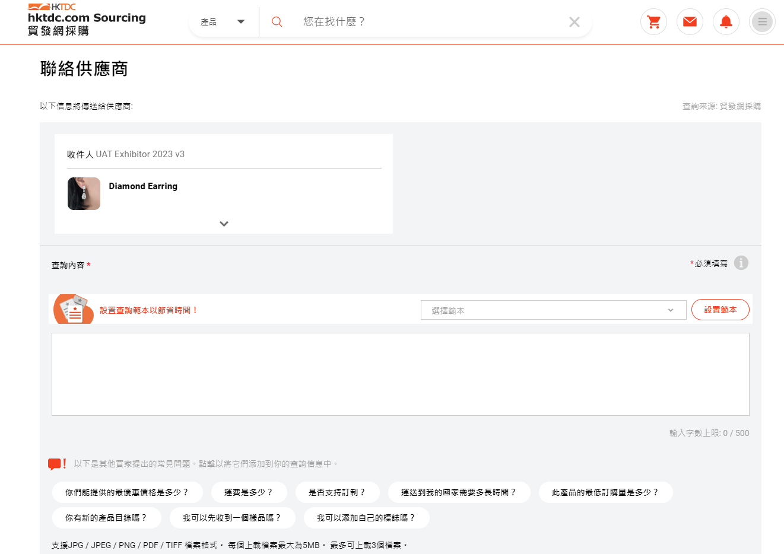Click the search magnifier icon
The image size is (784, 554).
tap(277, 22)
